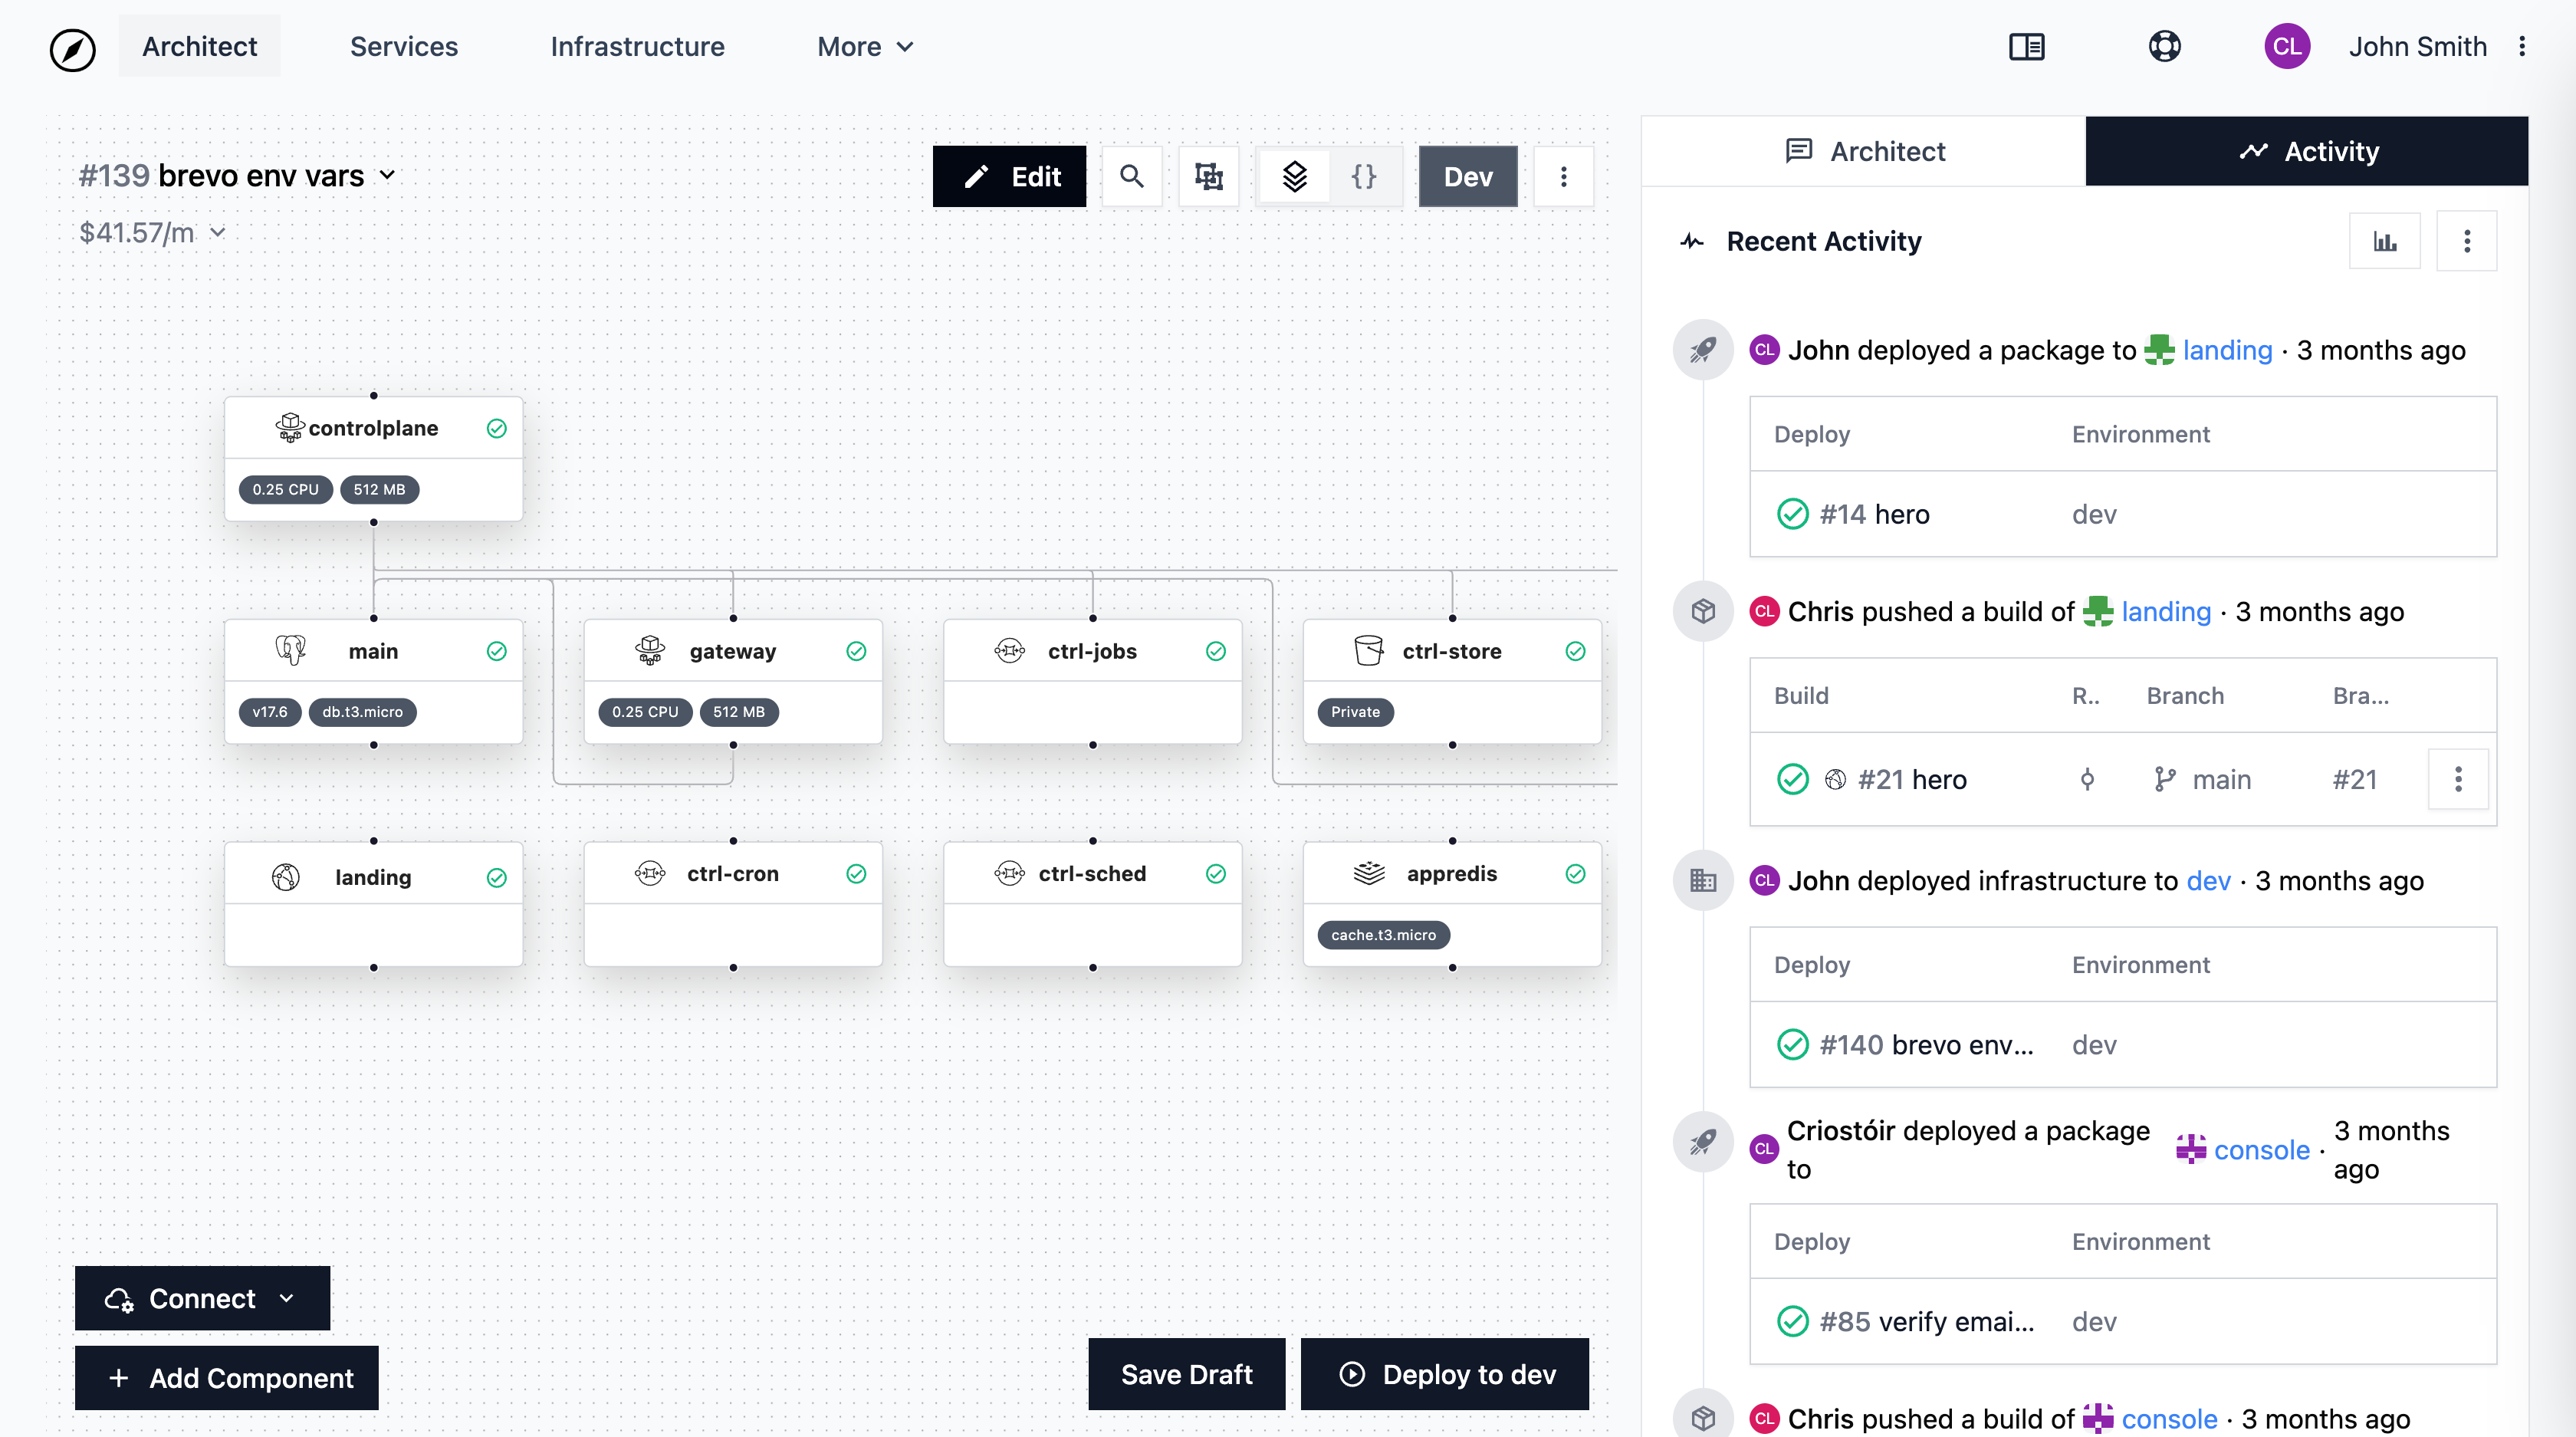Click the v17.6 tag on main

point(269,712)
